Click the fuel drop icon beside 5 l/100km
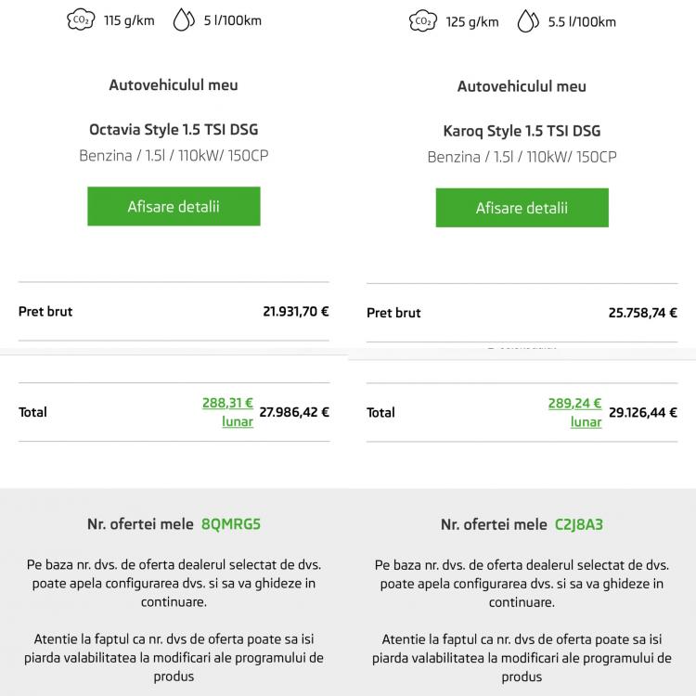Screen dimensions: 696x696 pos(183,19)
